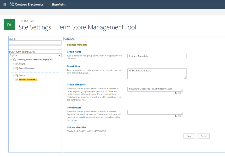Screen dimensions: 225x157
Task: Click the System group folder icon
Action: click(17, 75)
